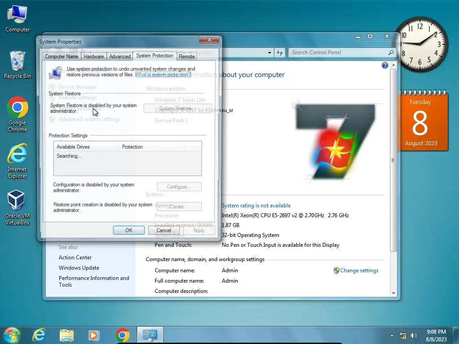Open Internet Explorer desktop shortcut
This screenshot has height=344, width=459.
tap(17, 161)
